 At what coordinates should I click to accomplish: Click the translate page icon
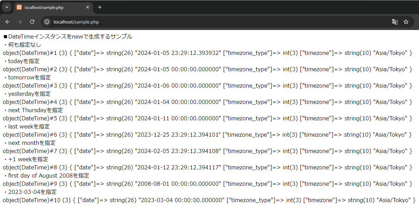pyautogui.click(x=395, y=22)
